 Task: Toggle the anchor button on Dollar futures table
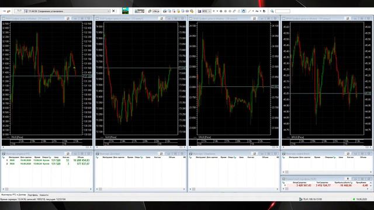click(x=161, y=154)
